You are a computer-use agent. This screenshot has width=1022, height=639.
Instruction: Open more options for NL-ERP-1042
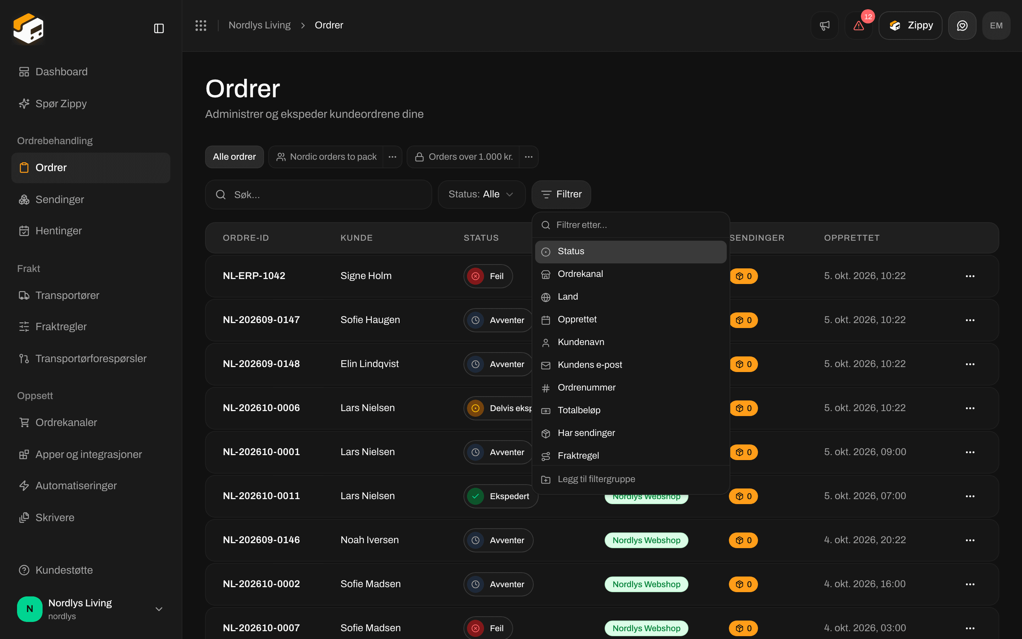pyautogui.click(x=970, y=276)
